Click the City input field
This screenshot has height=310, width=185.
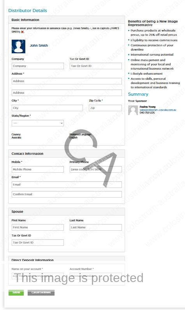[x=47, y=108]
